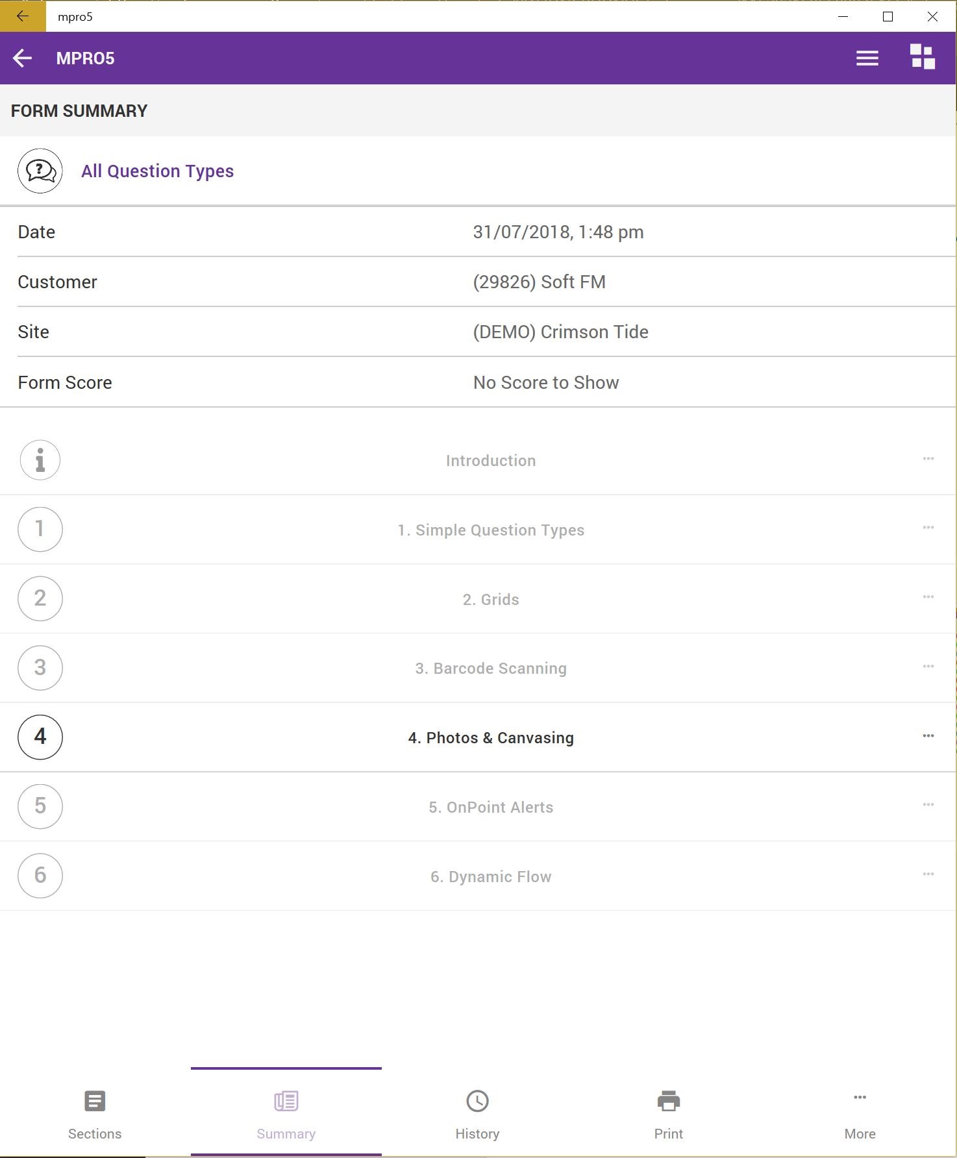
Task: Open ellipsis menu for Dynamic Flow row
Action: (928, 874)
